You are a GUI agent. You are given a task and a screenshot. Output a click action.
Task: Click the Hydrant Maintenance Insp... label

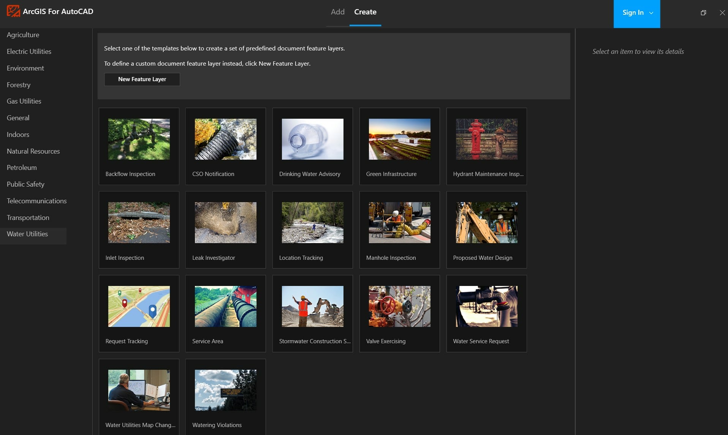[x=488, y=174]
